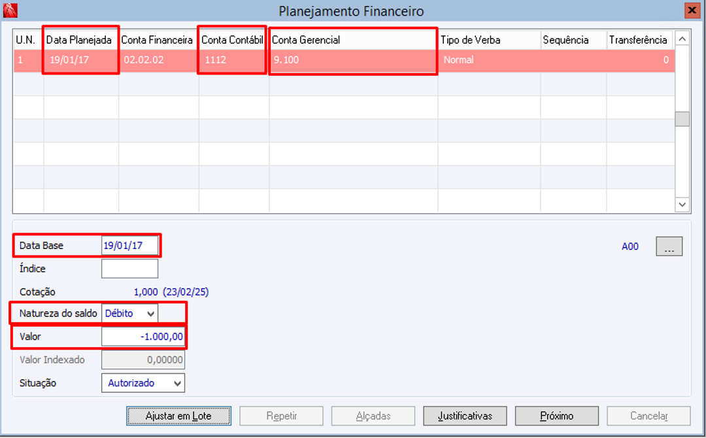Click the Tipo de Verba column header

(x=489, y=40)
